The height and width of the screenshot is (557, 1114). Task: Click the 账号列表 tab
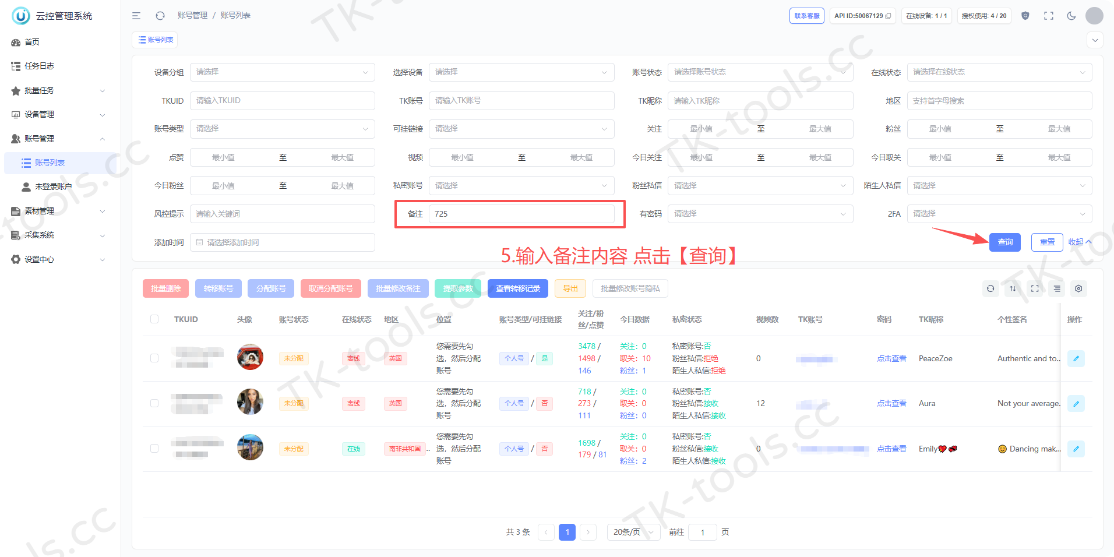[155, 40]
